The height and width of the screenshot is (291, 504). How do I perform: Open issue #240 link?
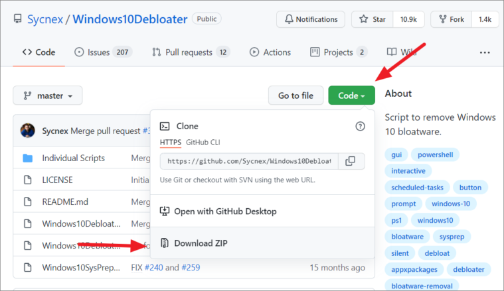point(153,267)
